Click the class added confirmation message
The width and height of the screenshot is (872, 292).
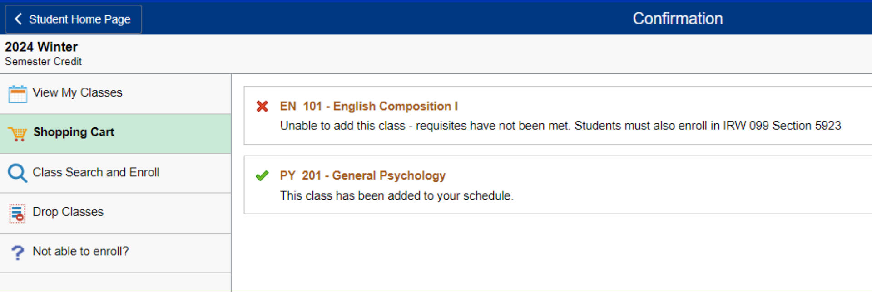(396, 195)
